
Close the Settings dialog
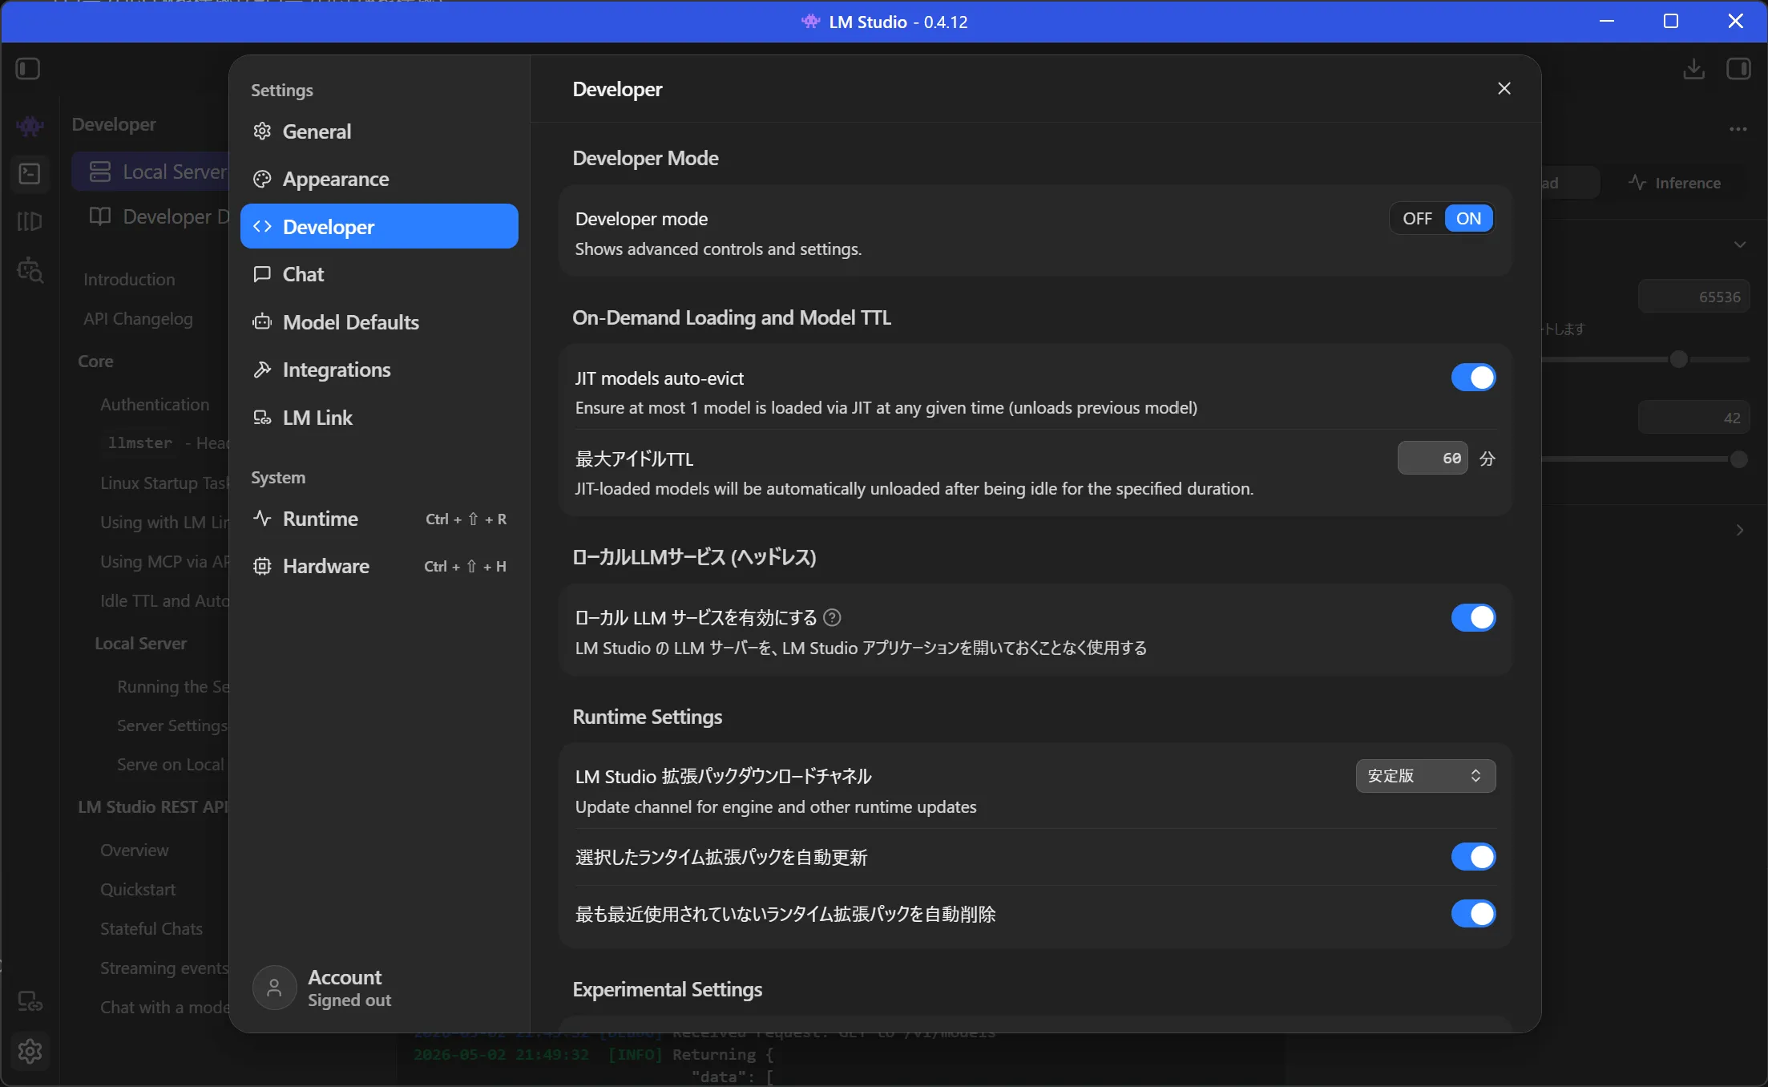pyautogui.click(x=1504, y=88)
